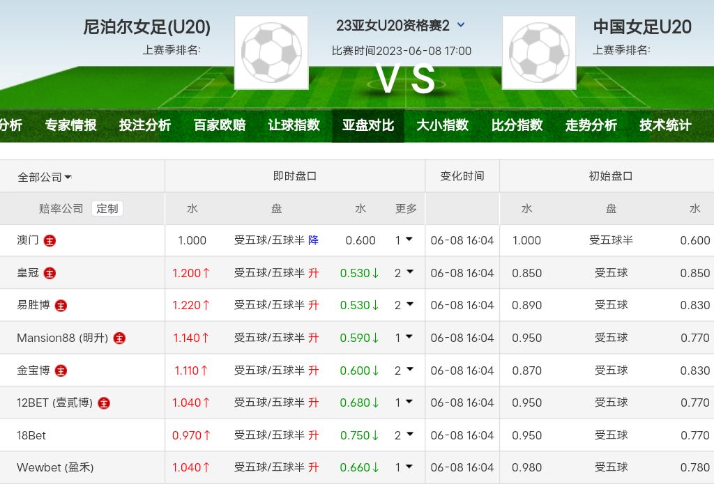Click the red 主 icon beside 12BET

pos(104,403)
